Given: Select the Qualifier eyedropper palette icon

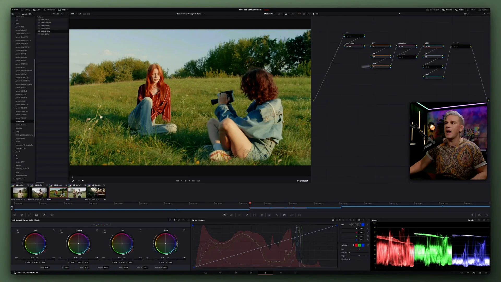Looking at the screenshot, I should click(x=247, y=215).
